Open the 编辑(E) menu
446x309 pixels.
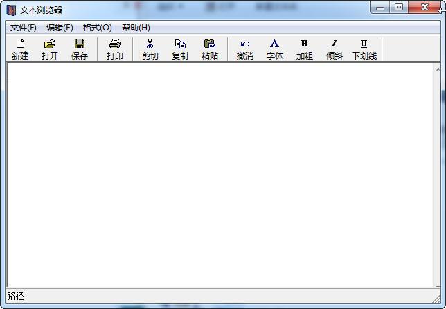tap(60, 28)
